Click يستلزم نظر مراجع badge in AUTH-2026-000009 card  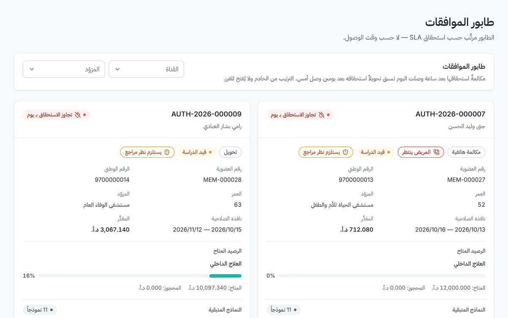click(x=147, y=152)
